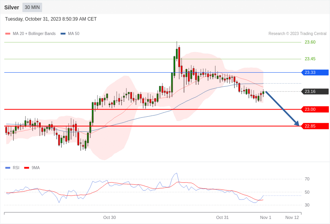The width and height of the screenshot is (330, 224).
Task: Click the Nov 1 date axis label
Action: pyautogui.click(x=266, y=217)
